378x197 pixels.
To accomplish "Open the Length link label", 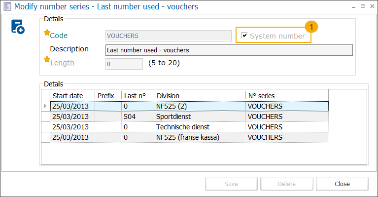I will point(62,63).
